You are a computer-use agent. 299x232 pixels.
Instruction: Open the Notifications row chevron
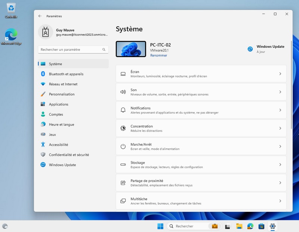pyautogui.click(x=280, y=110)
